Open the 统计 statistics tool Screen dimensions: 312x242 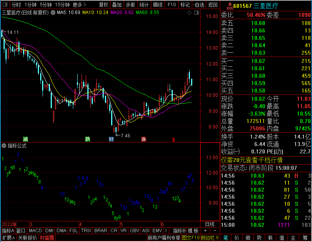pos(144,5)
